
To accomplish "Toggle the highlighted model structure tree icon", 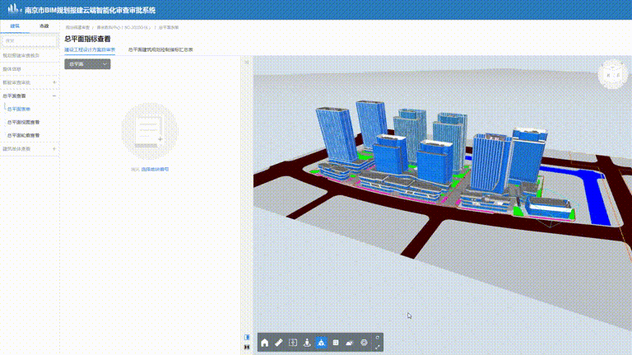I will click(x=321, y=343).
